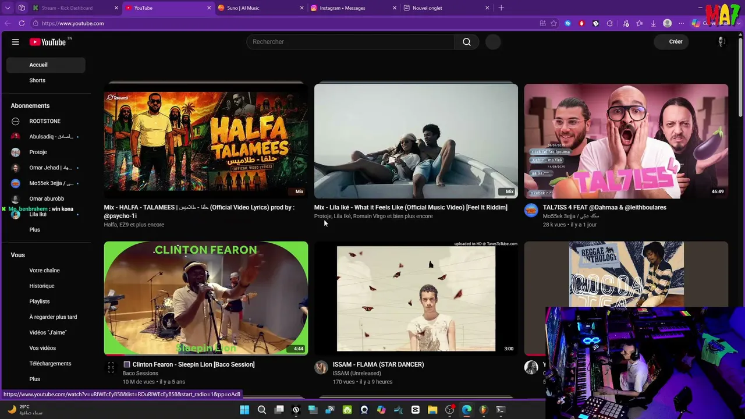745x419 pixels.
Task: Click the browser address bar URL
Action: click(x=73, y=23)
